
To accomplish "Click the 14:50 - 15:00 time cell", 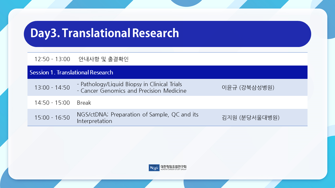I will [x=52, y=103].
